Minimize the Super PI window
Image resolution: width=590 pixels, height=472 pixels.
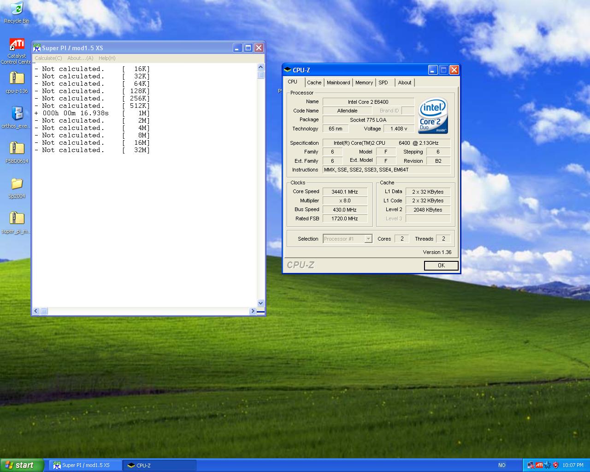tap(237, 47)
